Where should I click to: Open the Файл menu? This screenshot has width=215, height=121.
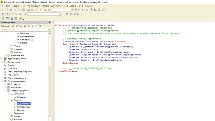8,6
